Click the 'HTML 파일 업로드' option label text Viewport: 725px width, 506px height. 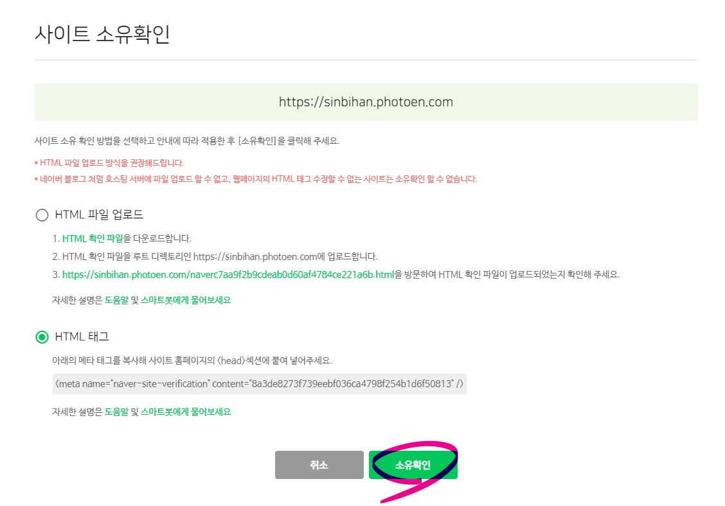coord(99,214)
